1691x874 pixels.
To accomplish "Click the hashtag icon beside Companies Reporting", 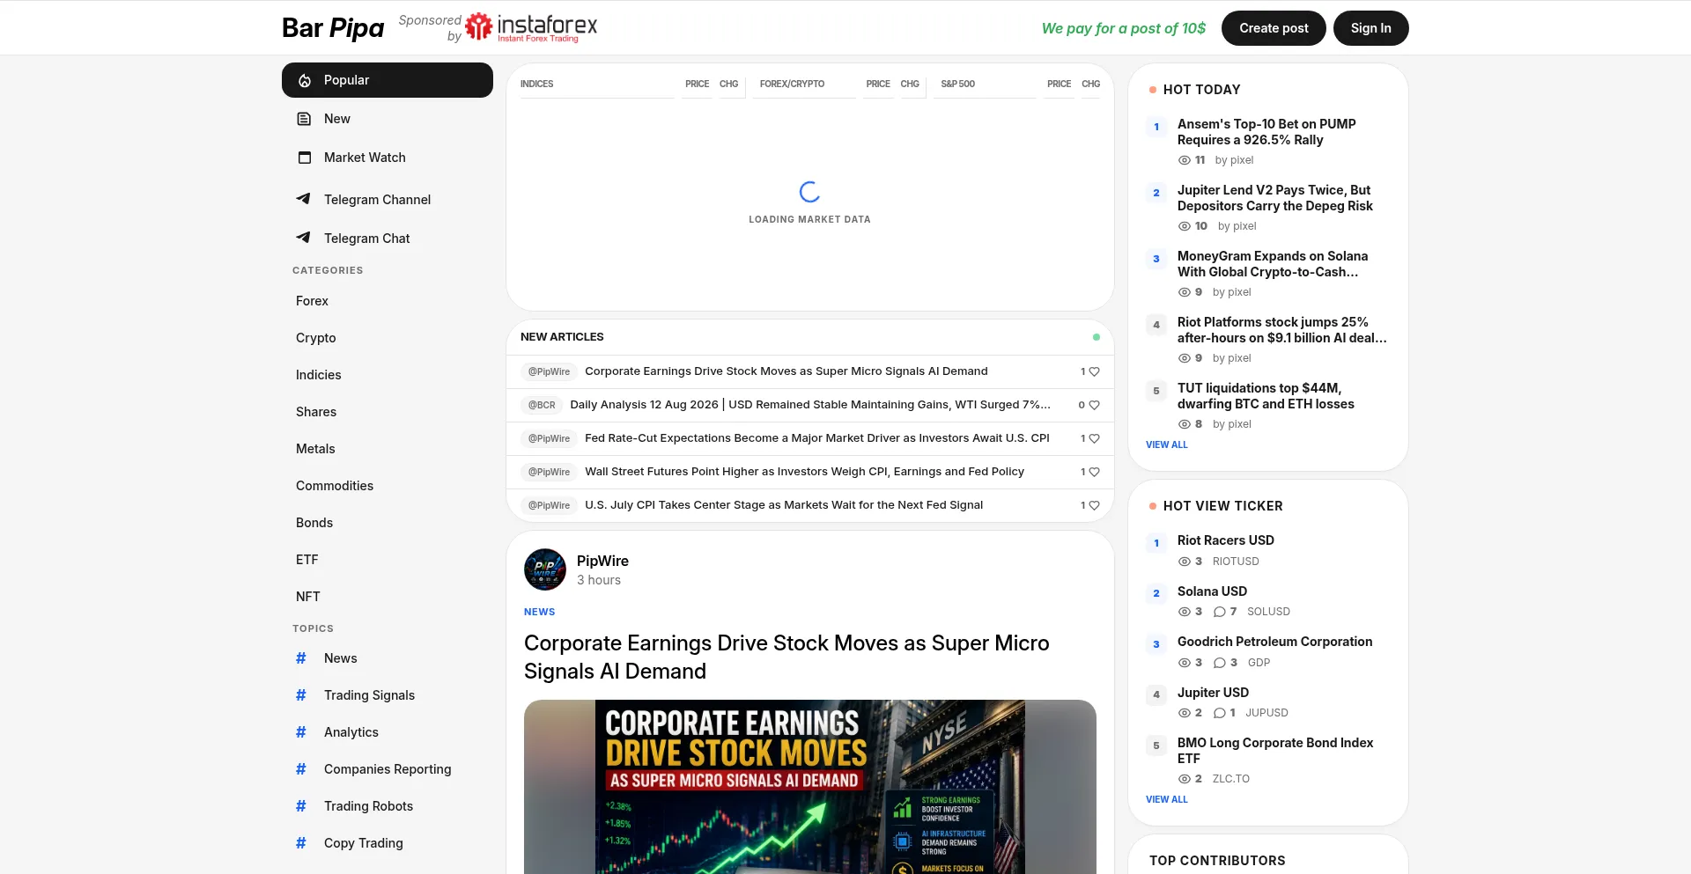I will click(x=301, y=769).
